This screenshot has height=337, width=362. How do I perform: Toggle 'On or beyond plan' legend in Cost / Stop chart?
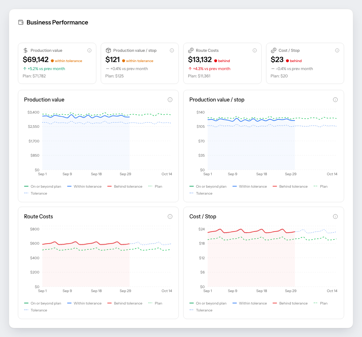(x=208, y=303)
